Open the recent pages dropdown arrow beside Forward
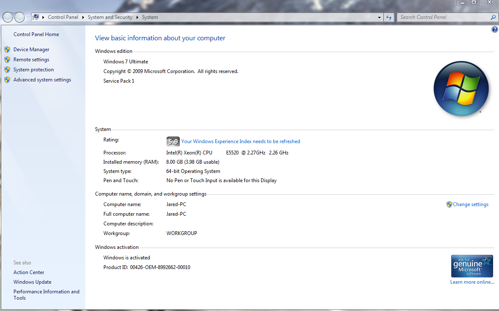Image resolution: width=499 pixels, height=311 pixels. click(28, 18)
